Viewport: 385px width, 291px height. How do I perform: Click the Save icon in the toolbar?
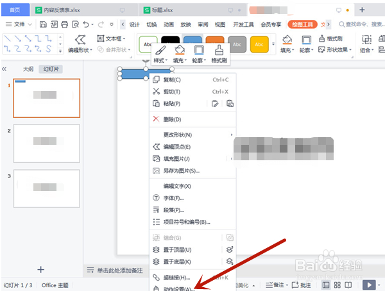[43, 24]
